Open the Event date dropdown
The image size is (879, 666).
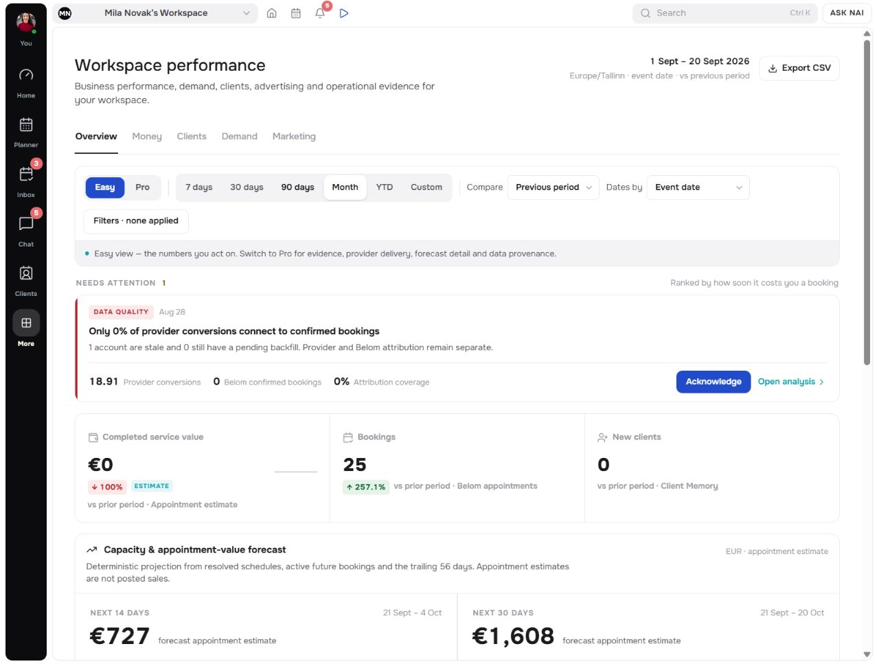coord(698,187)
